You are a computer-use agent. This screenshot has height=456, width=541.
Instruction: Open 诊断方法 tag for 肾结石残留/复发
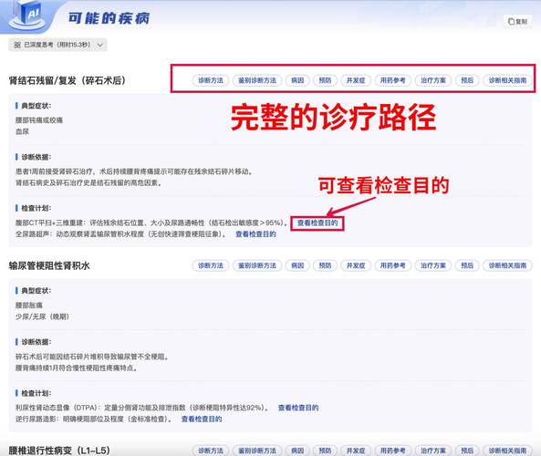[x=211, y=80]
